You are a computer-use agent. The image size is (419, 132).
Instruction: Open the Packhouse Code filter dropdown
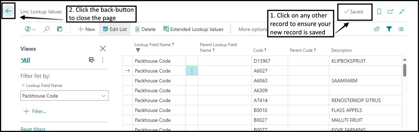[64, 96]
